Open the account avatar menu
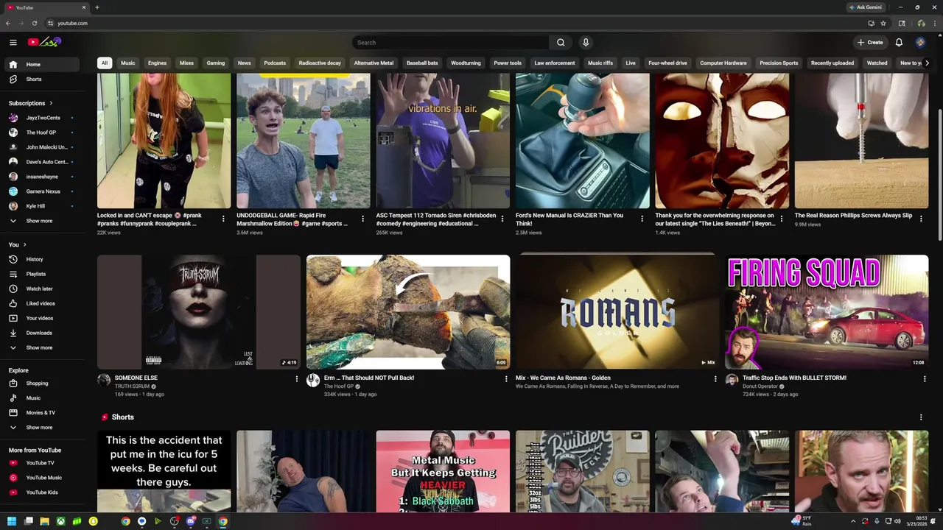The width and height of the screenshot is (943, 530). 920,43
